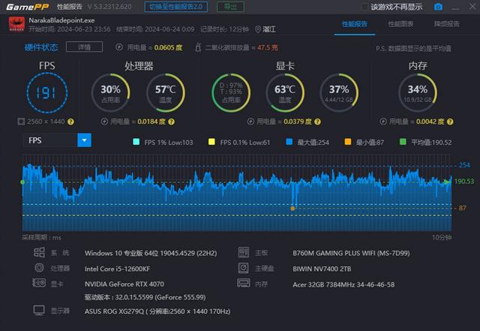The image size is (480, 331).
Task: Click the 切换至性能报告2.0 button
Action: (176, 7)
